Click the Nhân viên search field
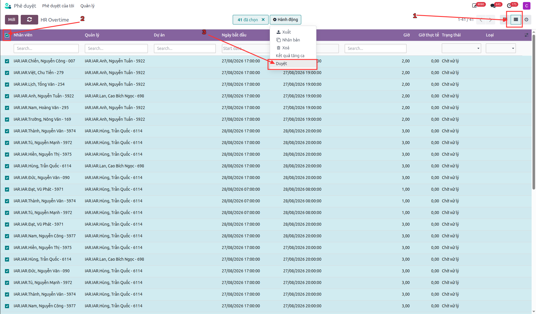The image size is (536, 314). click(46, 48)
